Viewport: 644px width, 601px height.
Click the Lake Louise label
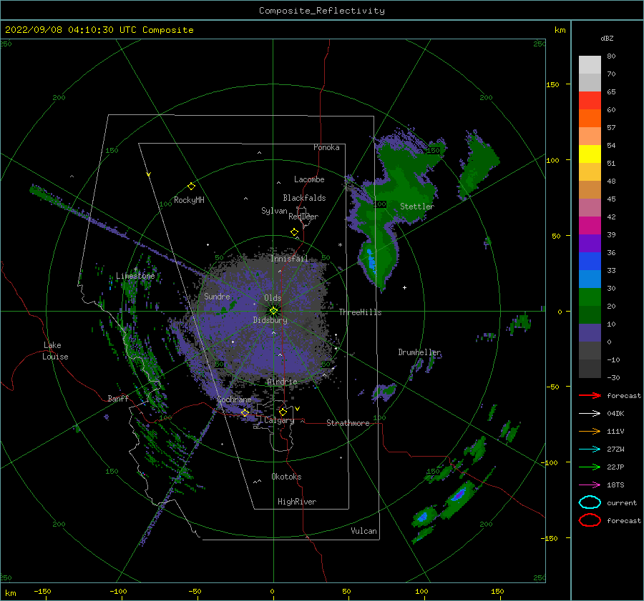(55, 351)
